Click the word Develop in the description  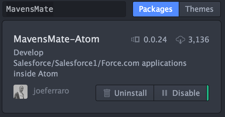(28, 53)
